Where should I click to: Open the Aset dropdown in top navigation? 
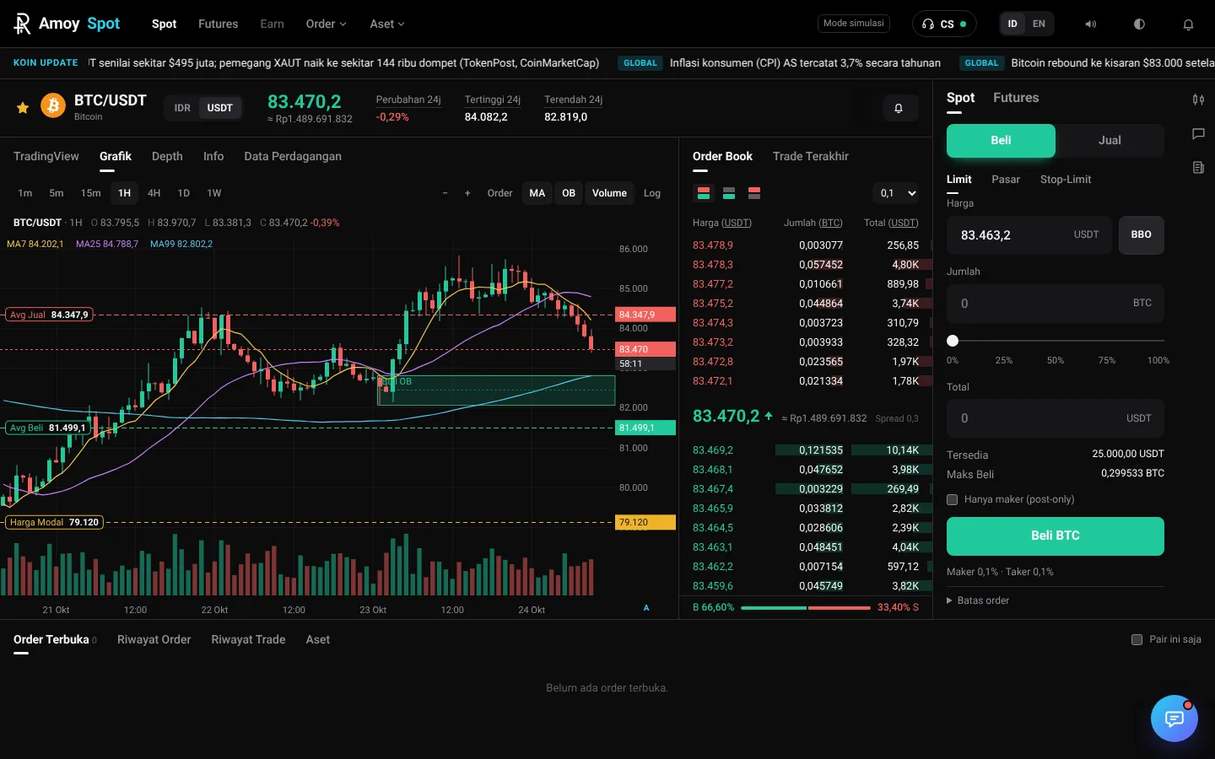tap(387, 24)
